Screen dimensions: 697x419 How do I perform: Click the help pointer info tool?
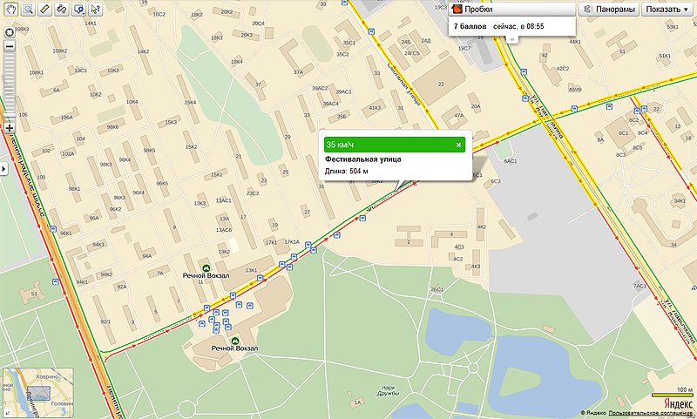point(96,10)
